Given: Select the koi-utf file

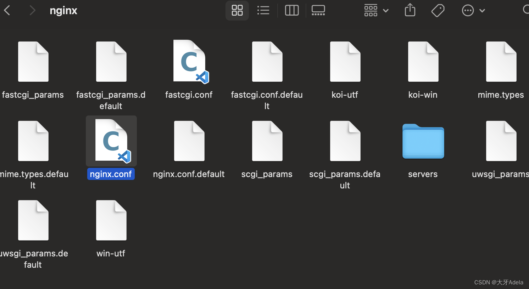Looking at the screenshot, I should (345, 61).
